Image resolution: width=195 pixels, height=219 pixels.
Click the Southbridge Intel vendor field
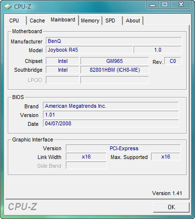pyautogui.click(x=62, y=70)
